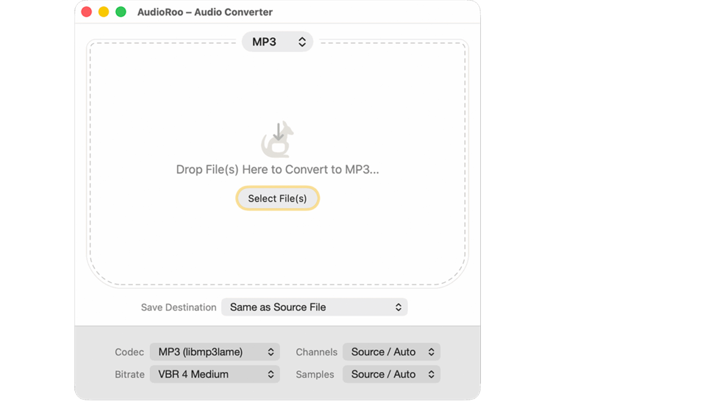Click the chevron icon on the Channels selector

431,352
